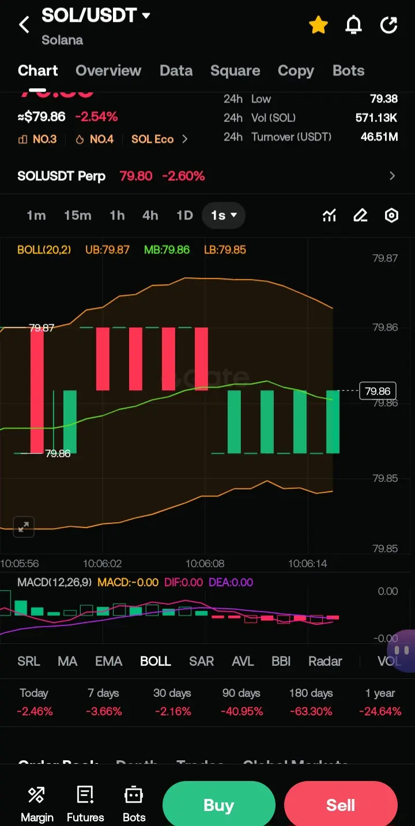Enable the SRL indicator
Image resolution: width=415 pixels, height=826 pixels.
[x=29, y=661]
